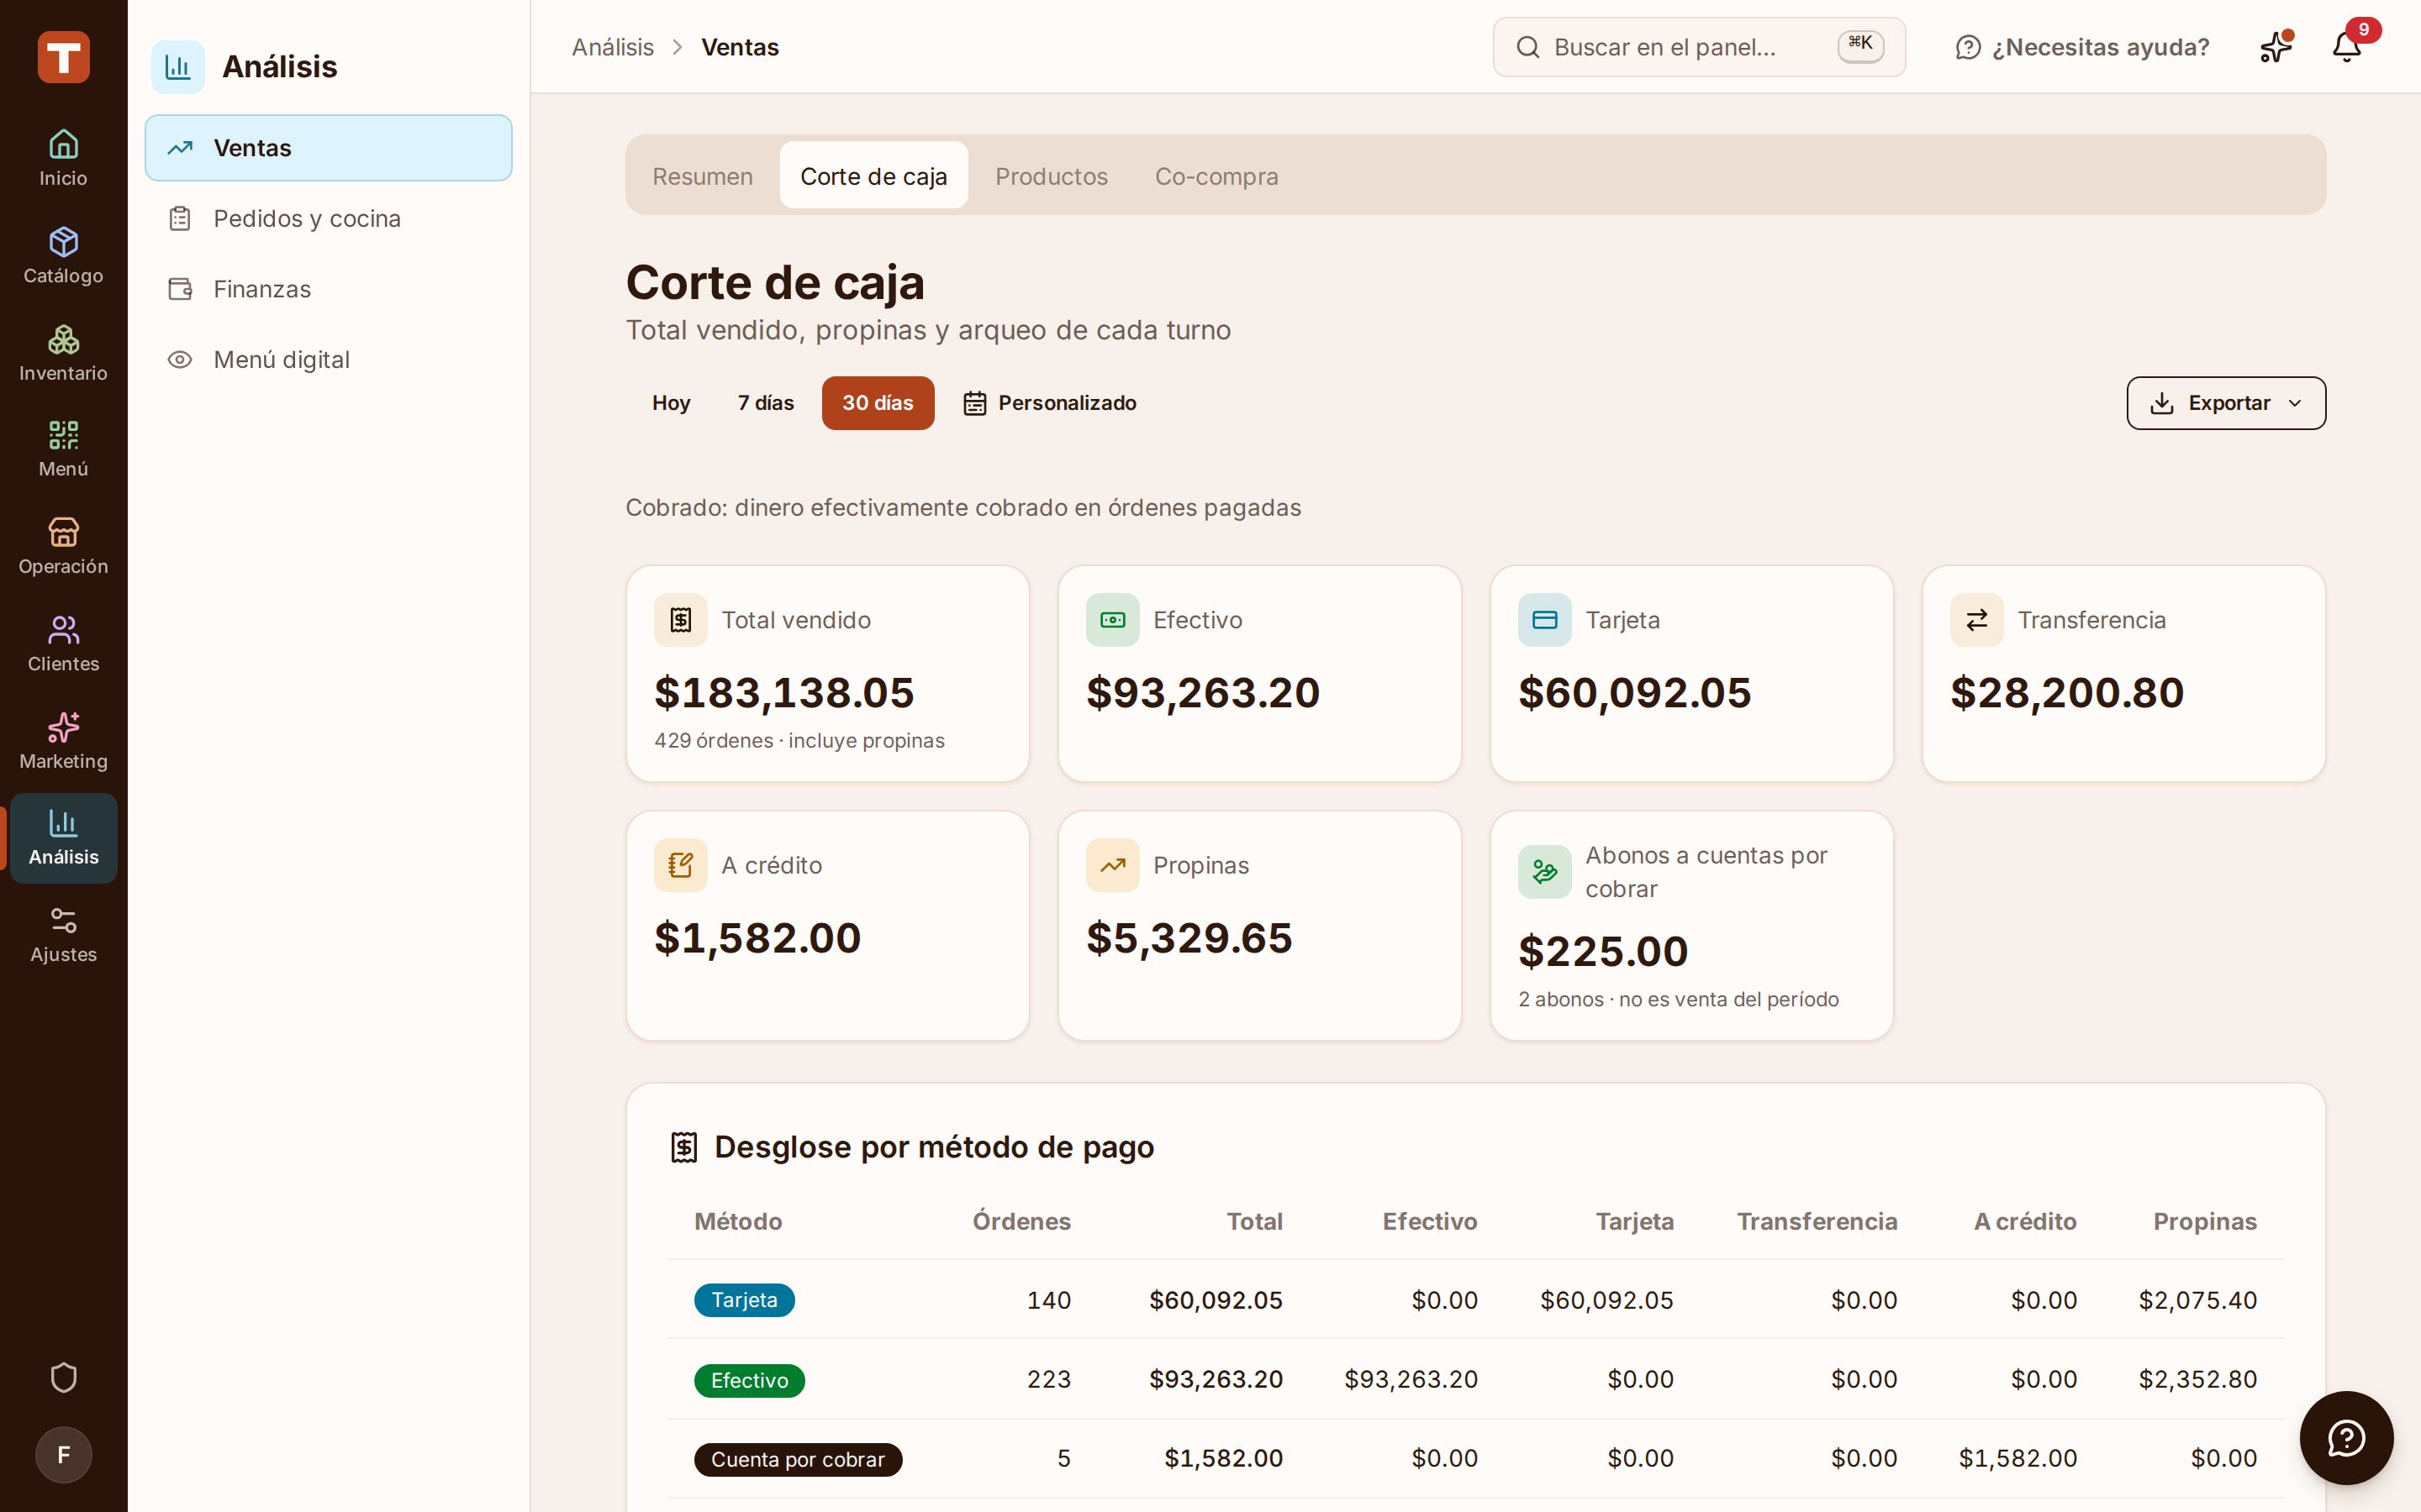Screen dimensions: 2421x1512
Task: Click the shield icon in the sidebar
Action: coord(63,1378)
